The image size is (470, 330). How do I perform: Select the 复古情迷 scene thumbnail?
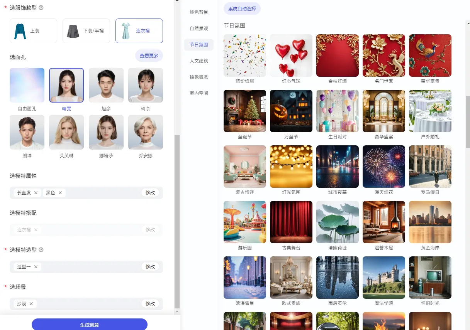(x=245, y=167)
